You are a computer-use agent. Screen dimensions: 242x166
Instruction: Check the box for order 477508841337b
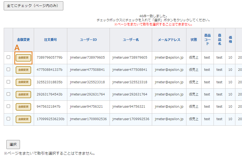[x=8, y=69]
